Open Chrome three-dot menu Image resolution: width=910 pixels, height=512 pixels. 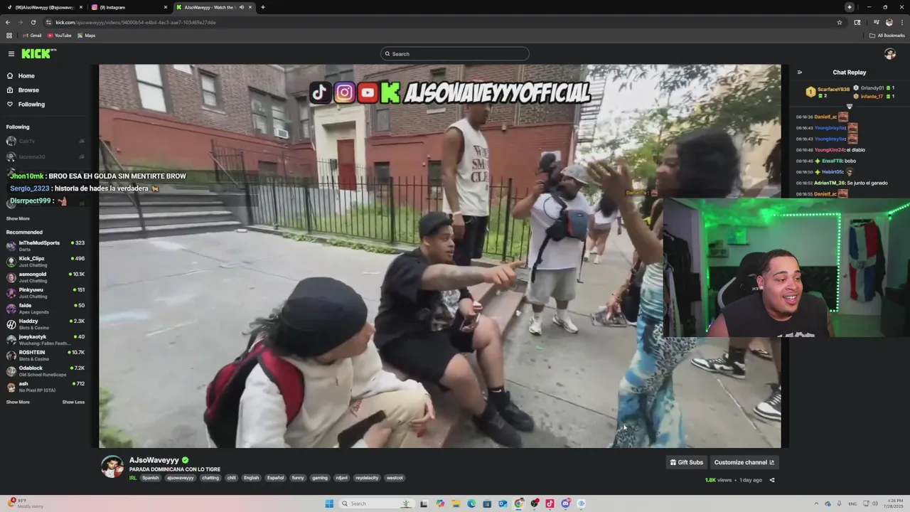click(901, 22)
